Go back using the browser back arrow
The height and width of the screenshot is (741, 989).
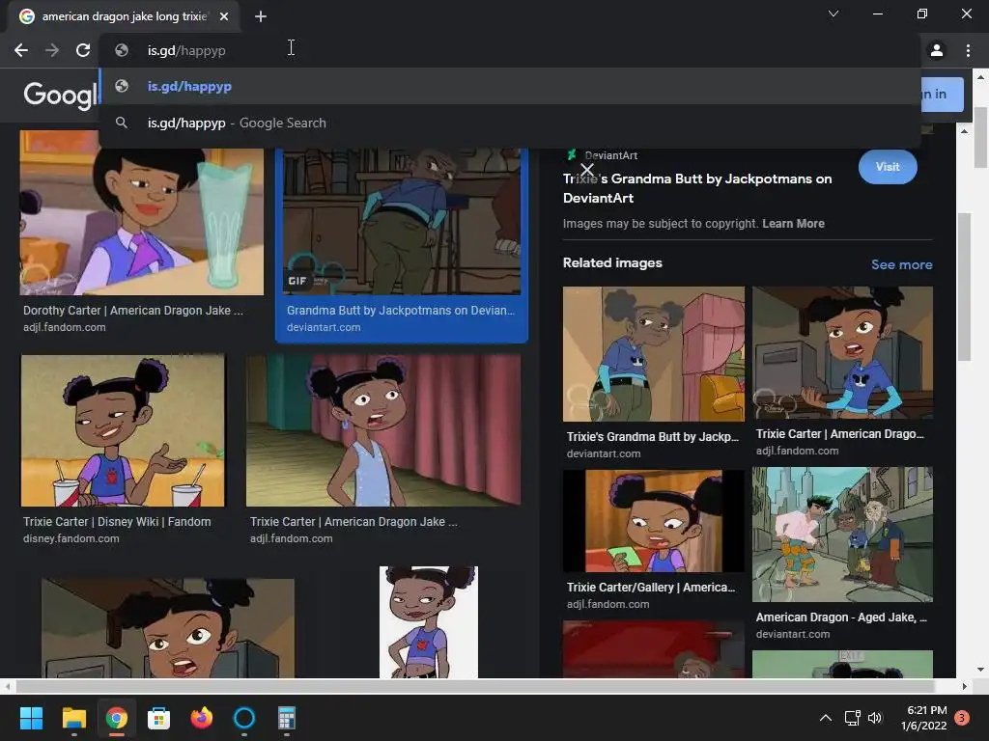[21, 50]
